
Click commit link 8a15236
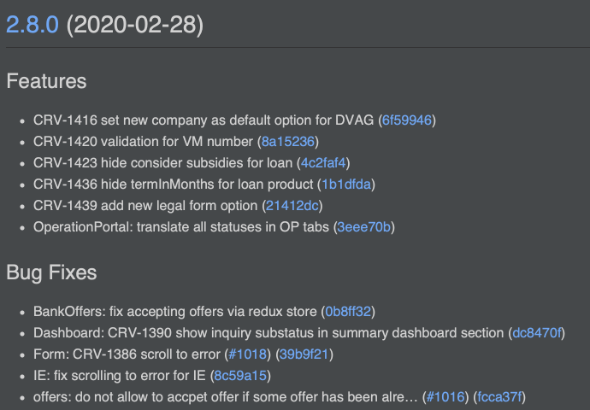pyautogui.click(x=290, y=142)
